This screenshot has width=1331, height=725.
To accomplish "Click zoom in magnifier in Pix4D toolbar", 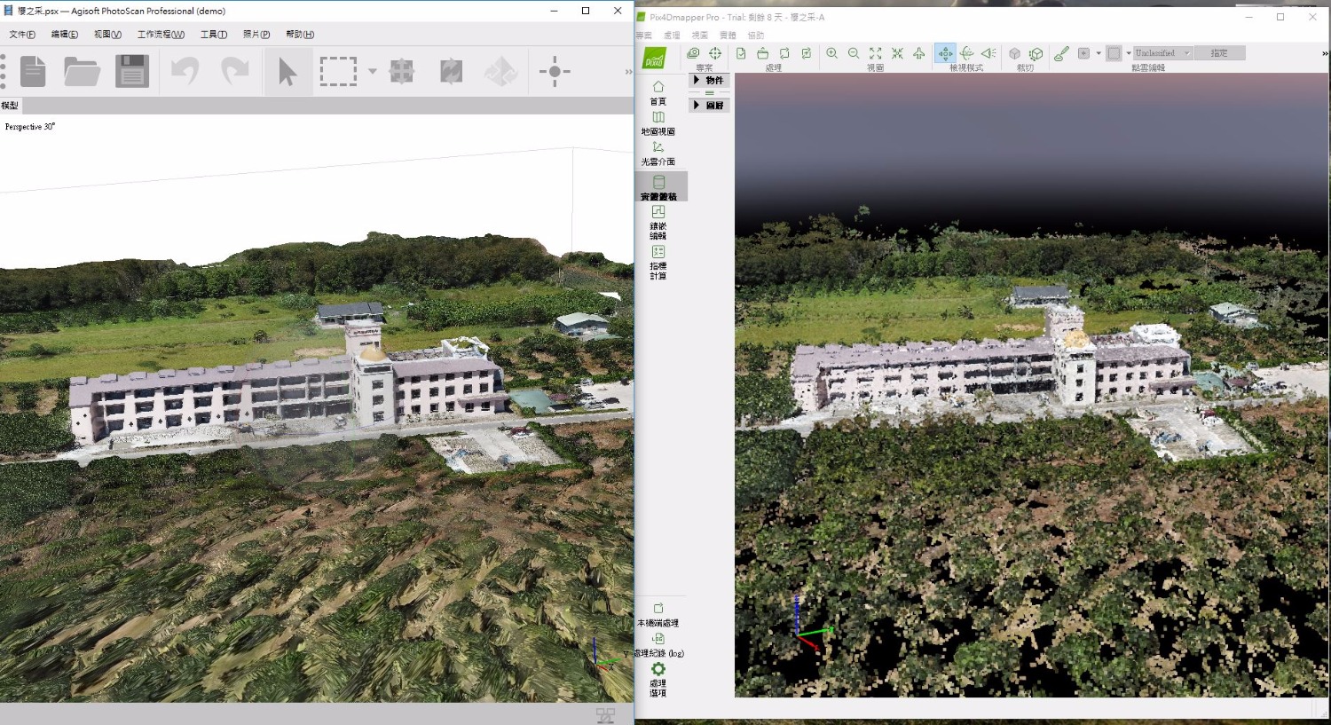I will [831, 53].
